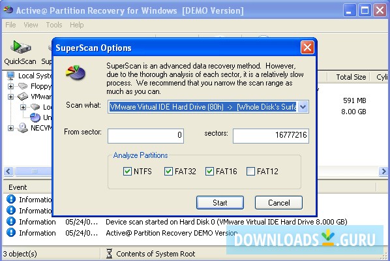Select the NECVM CD drive icon
The height and width of the screenshot is (261, 390).
coord(23,128)
